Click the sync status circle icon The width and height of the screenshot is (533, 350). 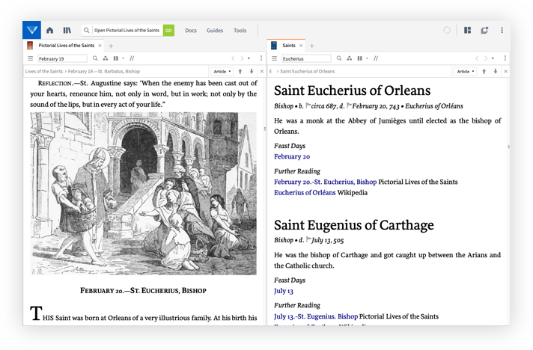447,30
